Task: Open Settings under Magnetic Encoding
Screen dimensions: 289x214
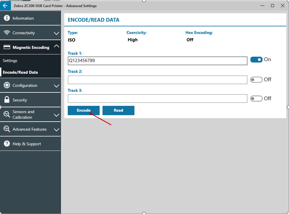Action: [10, 61]
